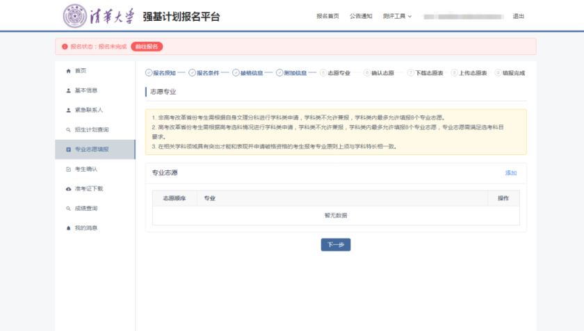
Task: Click the bell icon beside 我的消息
Action: (x=69, y=228)
